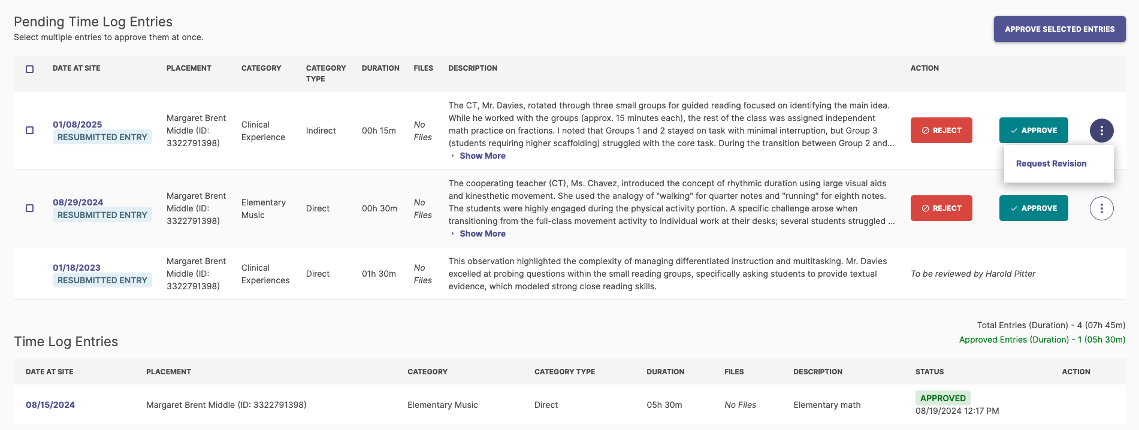
Task: Click the 05h 30m duration cell
Action: click(664, 405)
